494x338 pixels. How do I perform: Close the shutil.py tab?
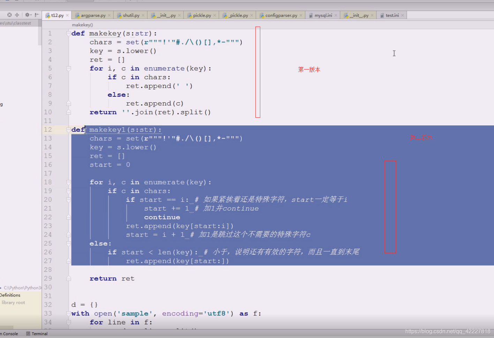pyautogui.click(x=143, y=15)
